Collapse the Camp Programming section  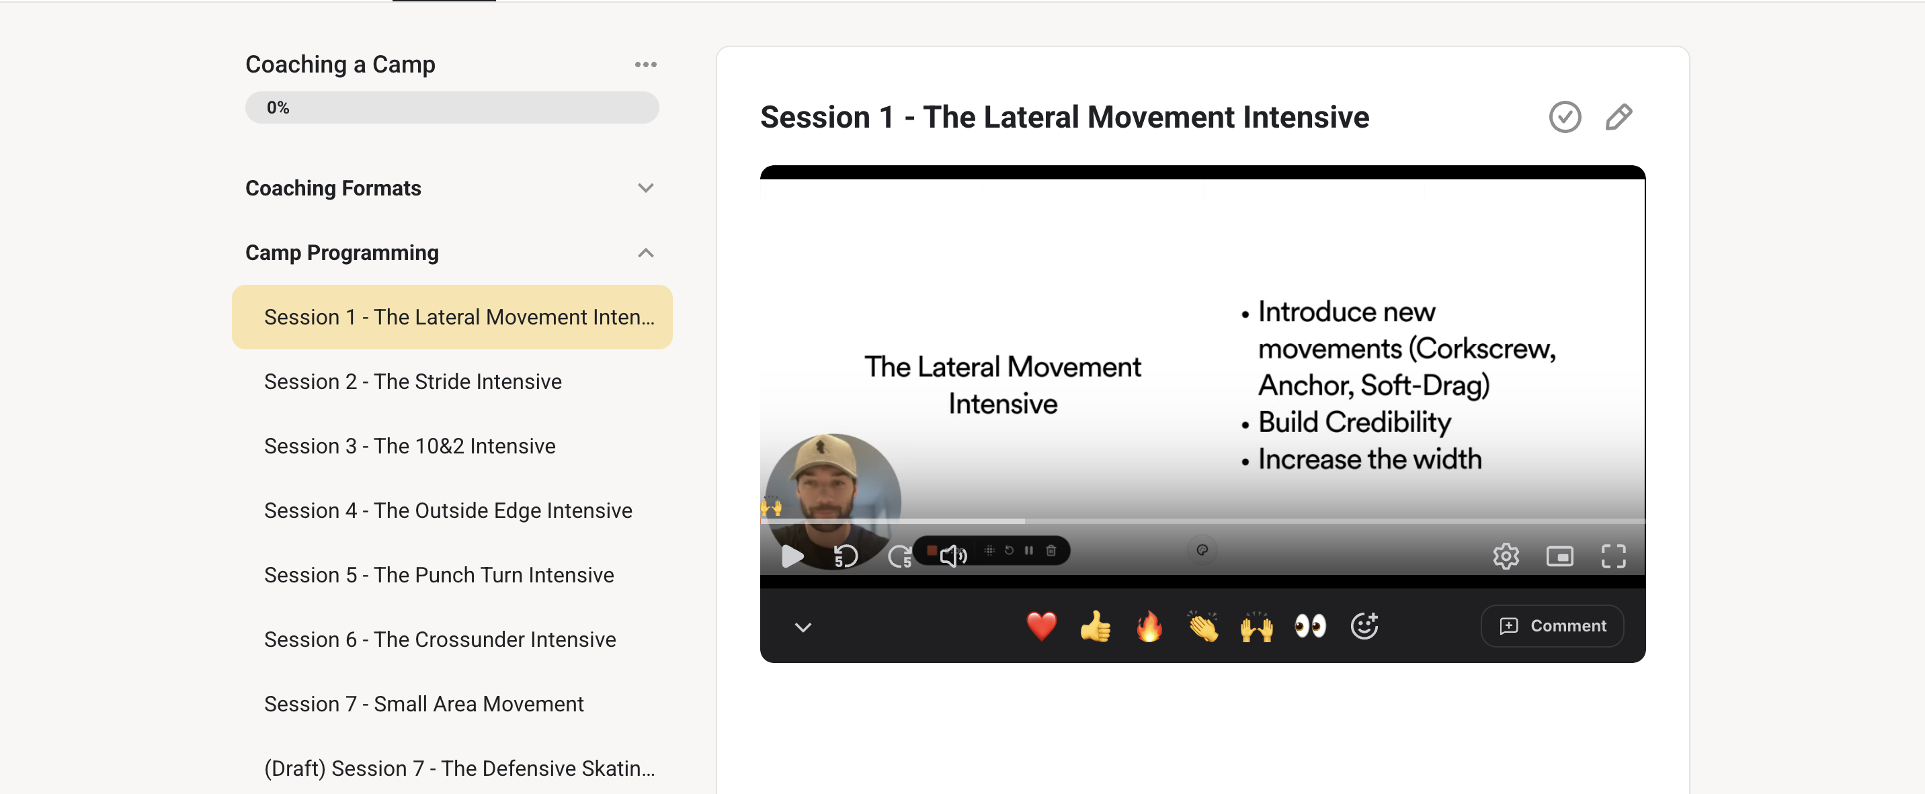pos(646,253)
